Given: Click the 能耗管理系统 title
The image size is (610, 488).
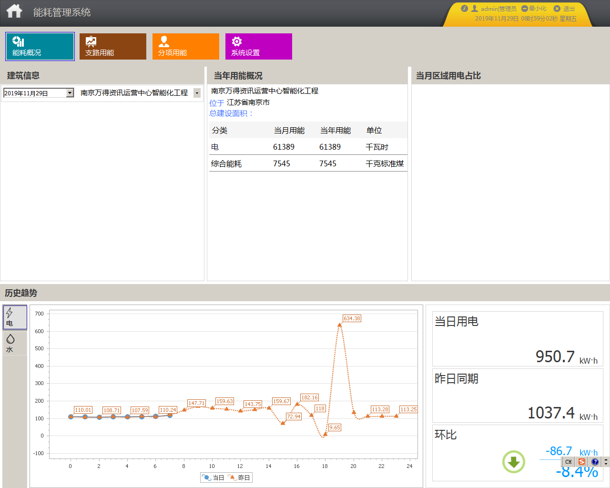Looking at the screenshot, I should click(62, 12).
